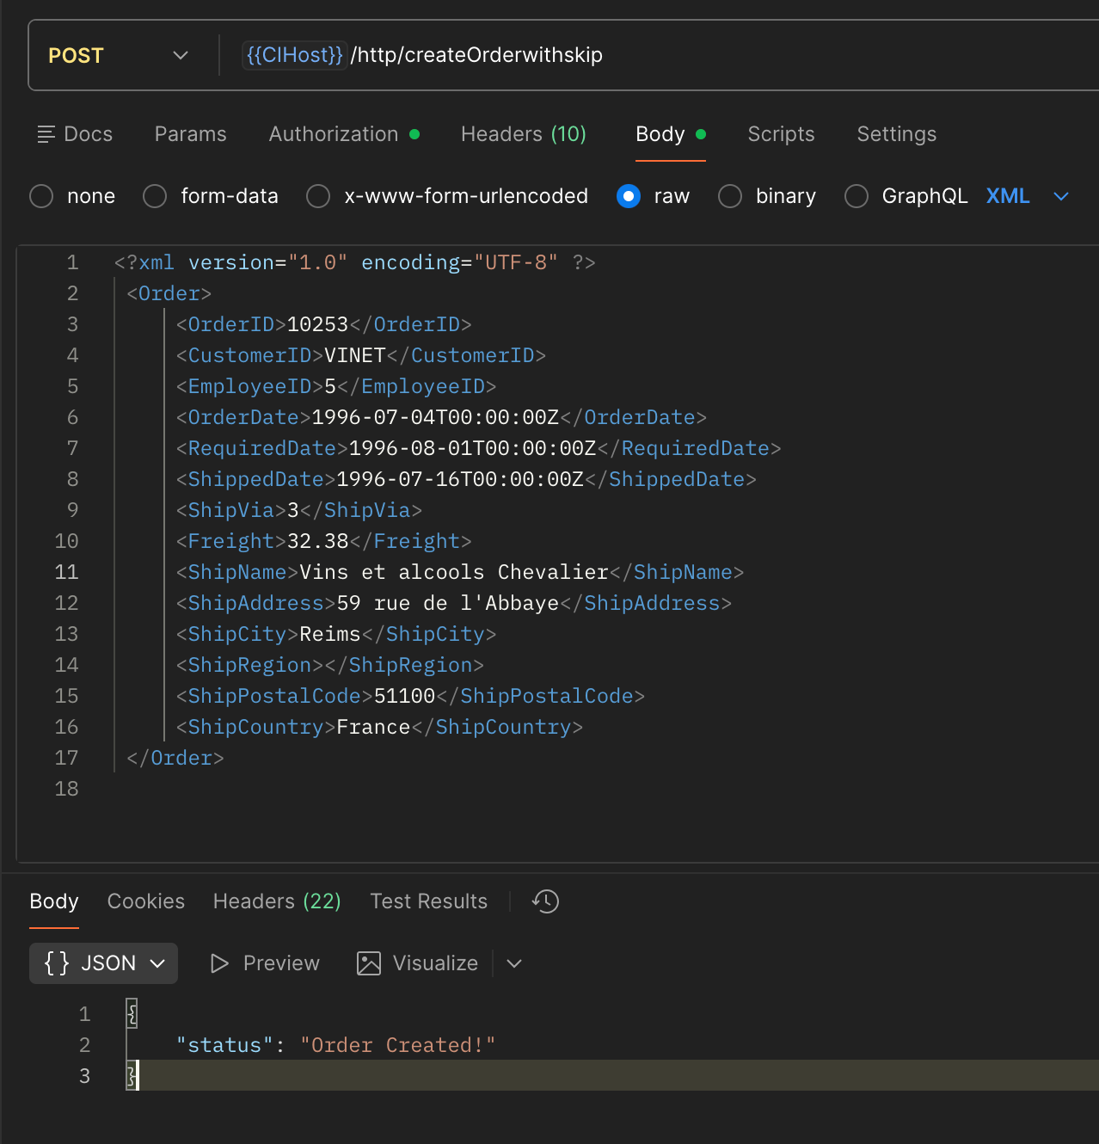Click the {{CIHost}} variable in URL
The height and width of the screenshot is (1144, 1099).
(294, 54)
